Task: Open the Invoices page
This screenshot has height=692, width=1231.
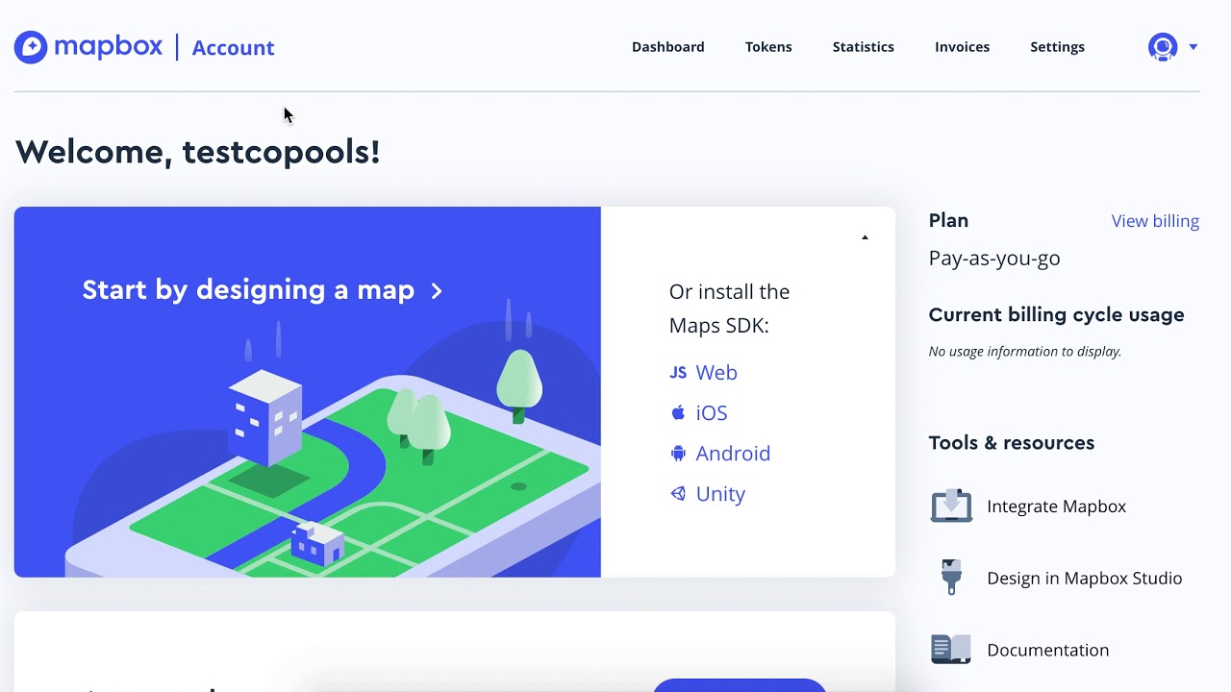Action: (x=962, y=47)
